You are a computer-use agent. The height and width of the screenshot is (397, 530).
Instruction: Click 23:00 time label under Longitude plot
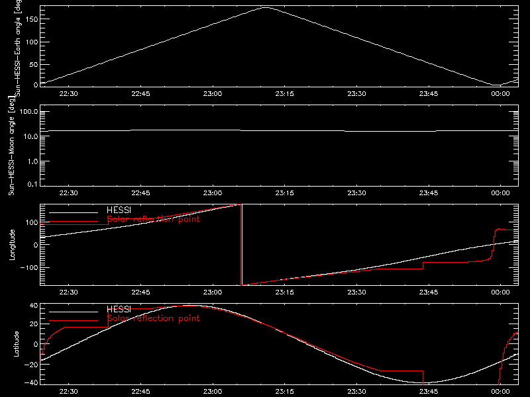[x=213, y=292]
